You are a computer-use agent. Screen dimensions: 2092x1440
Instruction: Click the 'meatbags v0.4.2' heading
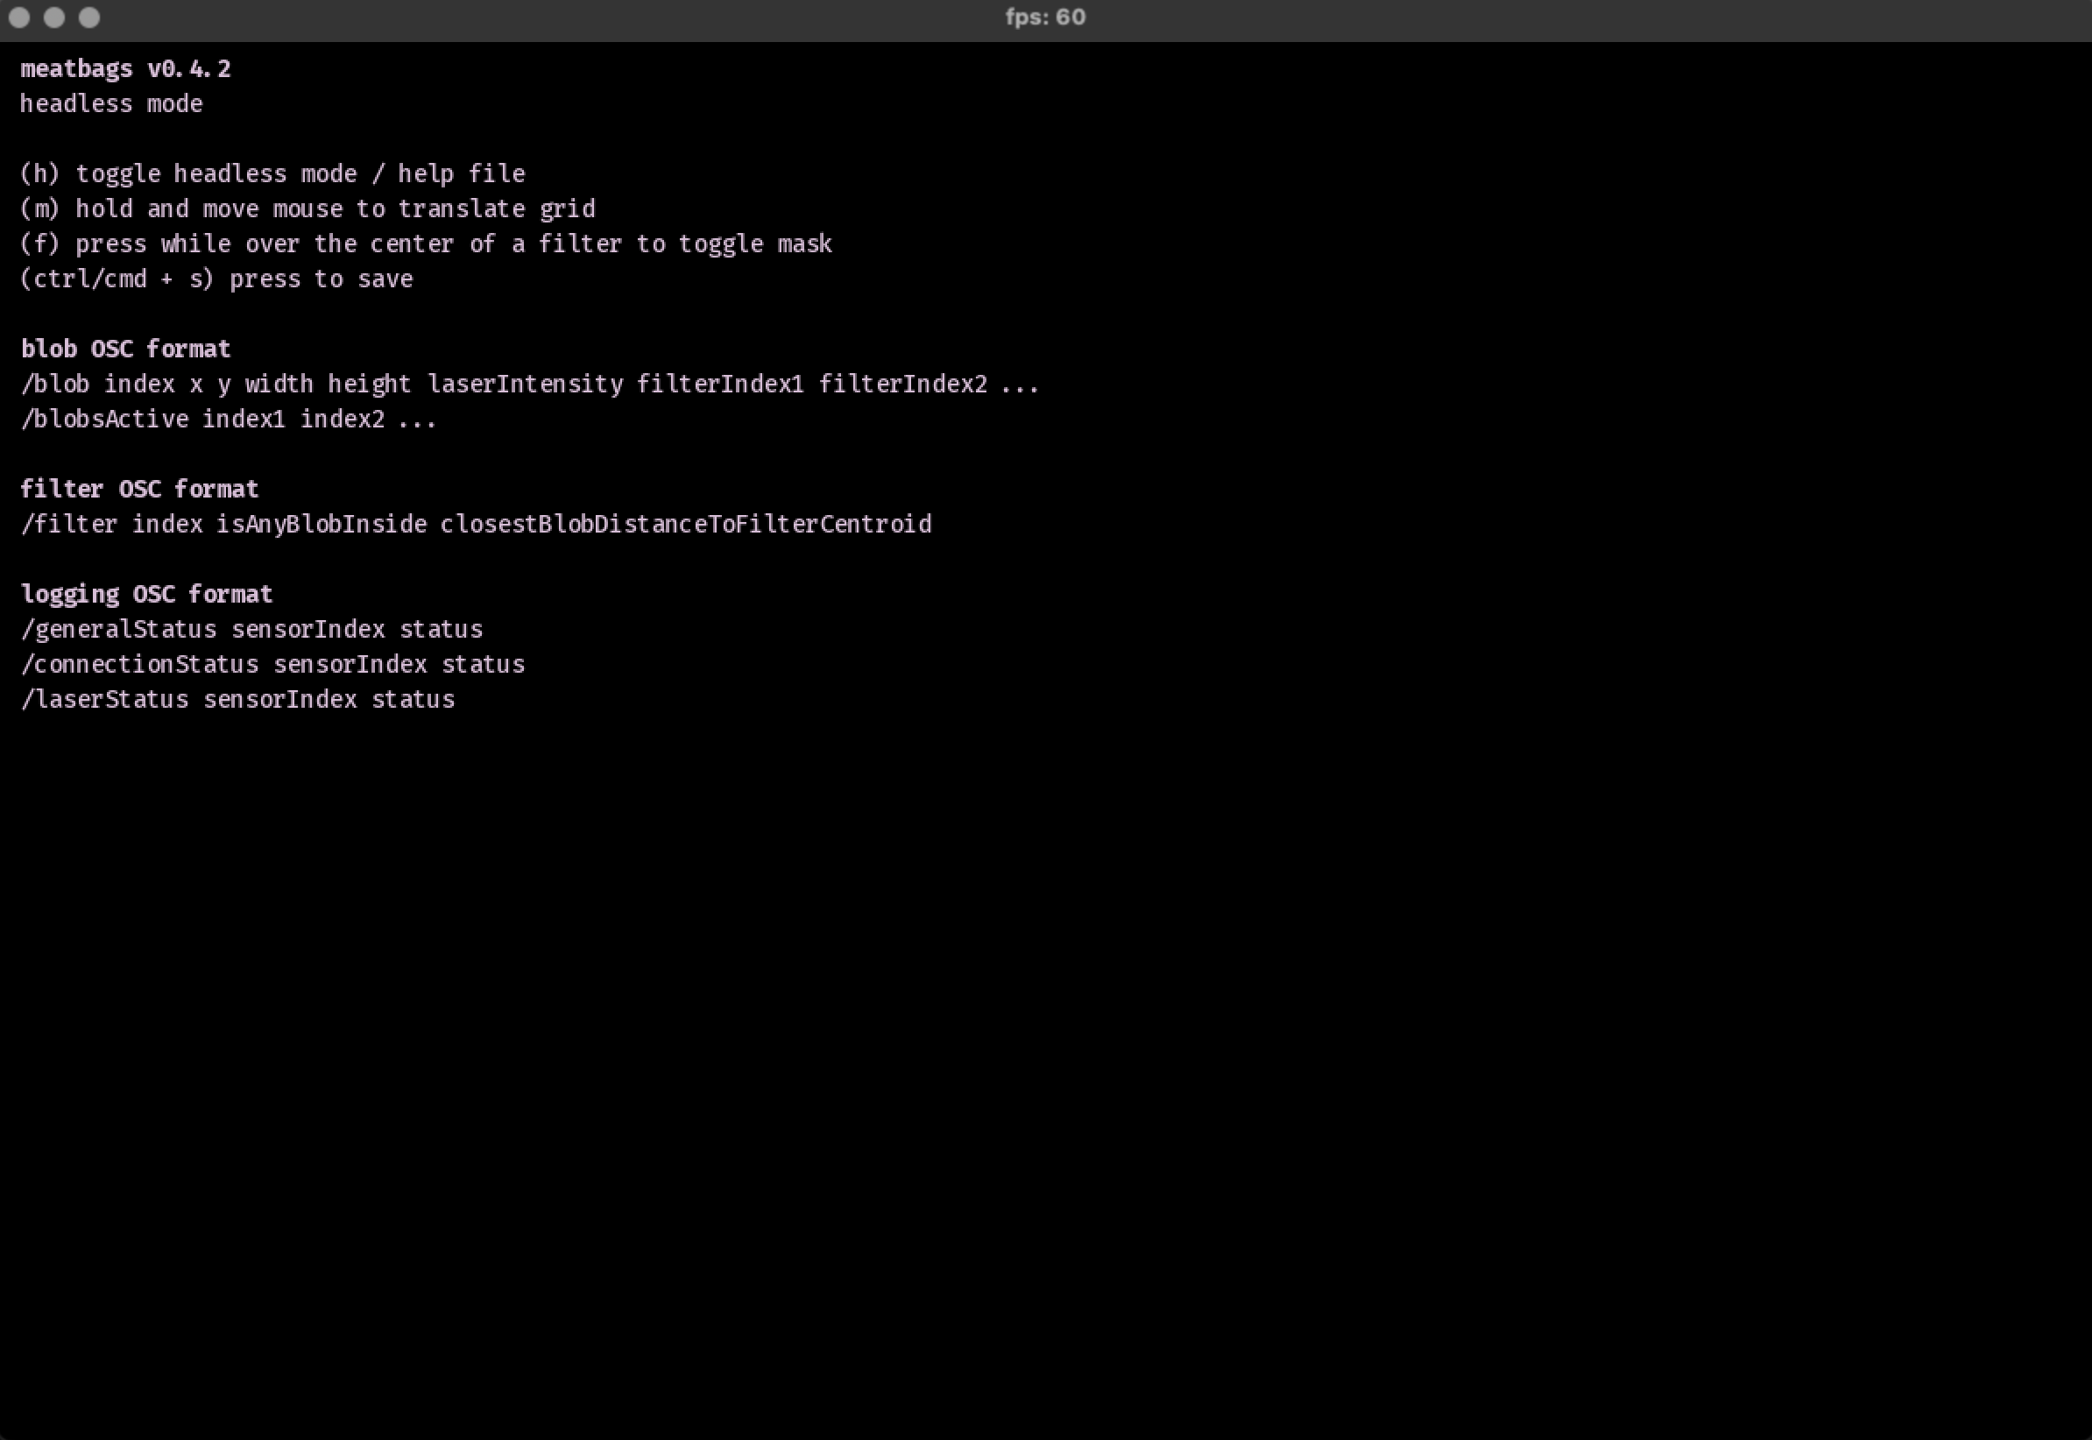click(x=125, y=69)
